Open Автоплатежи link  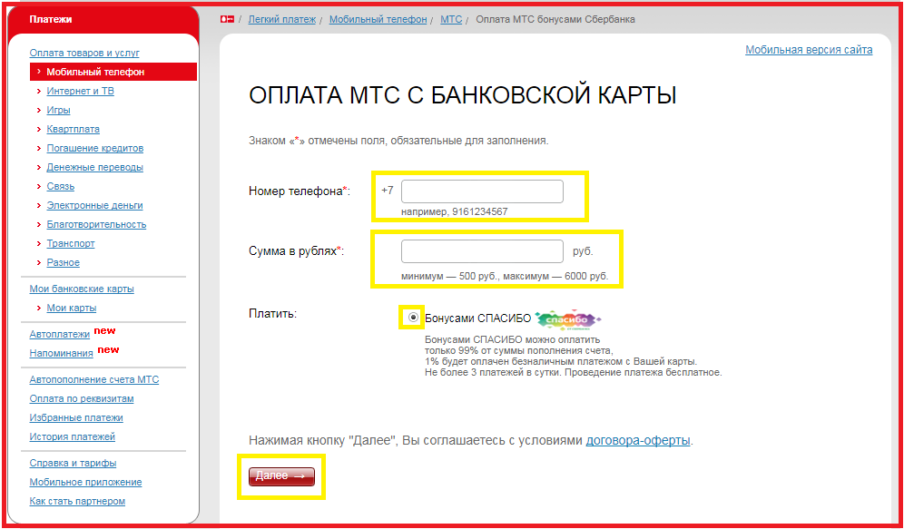tap(59, 334)
